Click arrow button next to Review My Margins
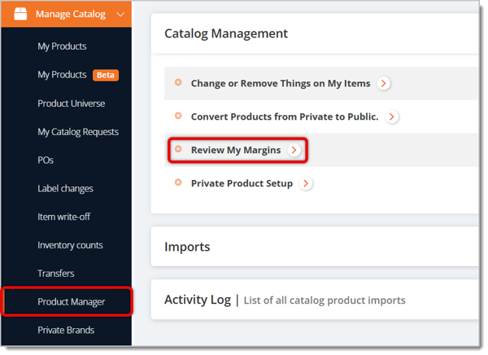Image resolution: width=488 pixels, height=355 pixels. click(294, 151)
